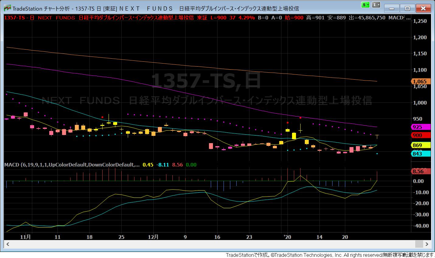Click the 25 date label on time axis

121,236
